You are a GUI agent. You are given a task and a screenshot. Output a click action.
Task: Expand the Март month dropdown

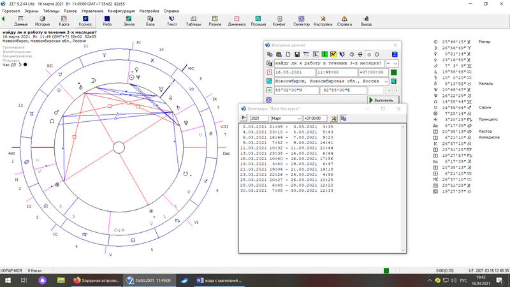pos(298,119)
